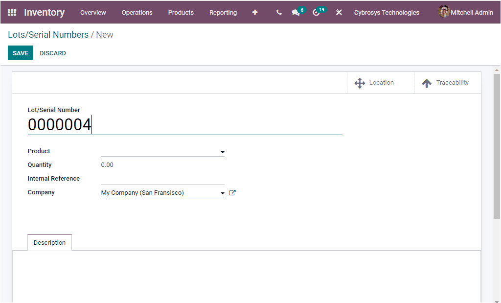The image size is (501, 303).
Task: Select the Description tab
Action: 49,242
